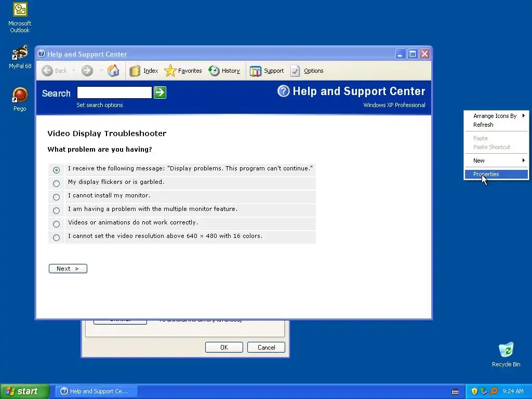This screenshot has width=532, height=399.
Task: Click the Forward arrow button
Action: tap(87, 71)
